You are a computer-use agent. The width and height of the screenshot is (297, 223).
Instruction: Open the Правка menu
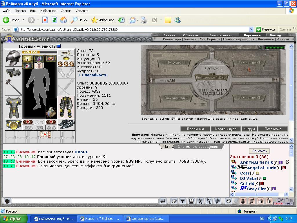click(20, 11)
